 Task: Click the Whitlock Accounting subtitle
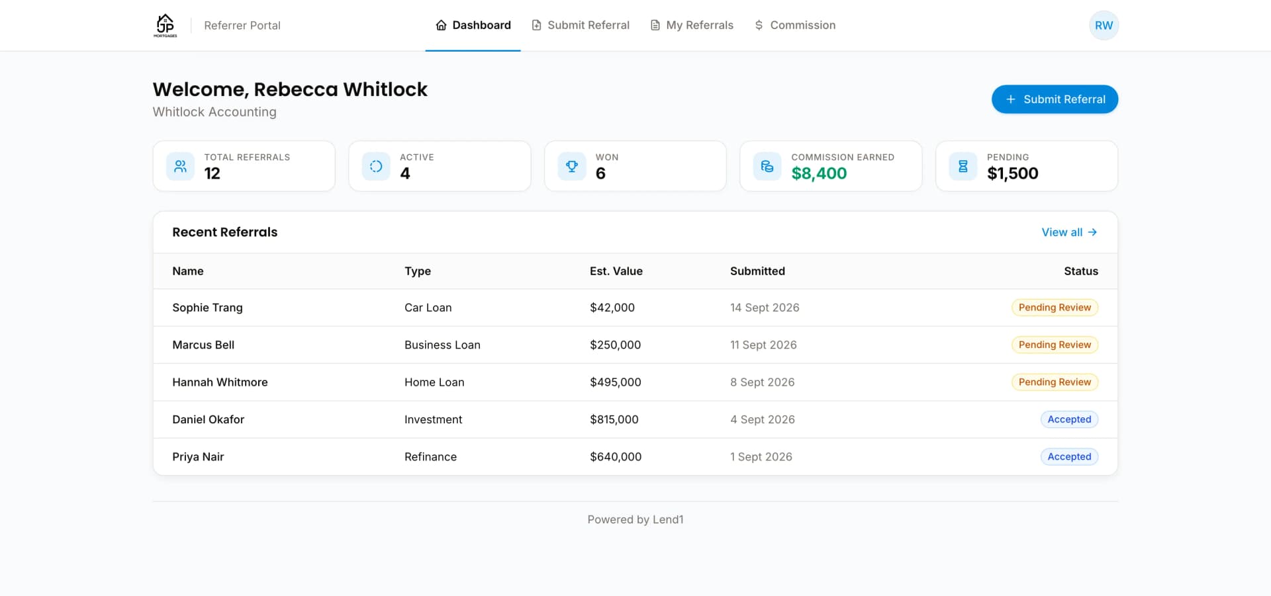point(214,112)
